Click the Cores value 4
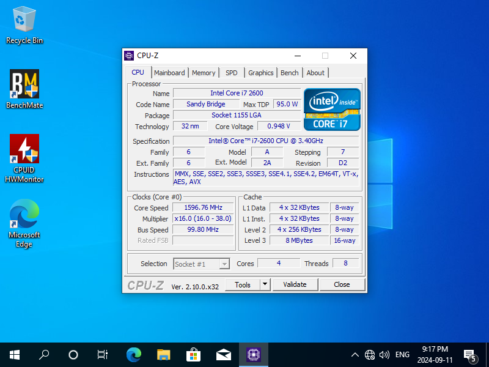489x367 pixels. (x=279, y=263)
